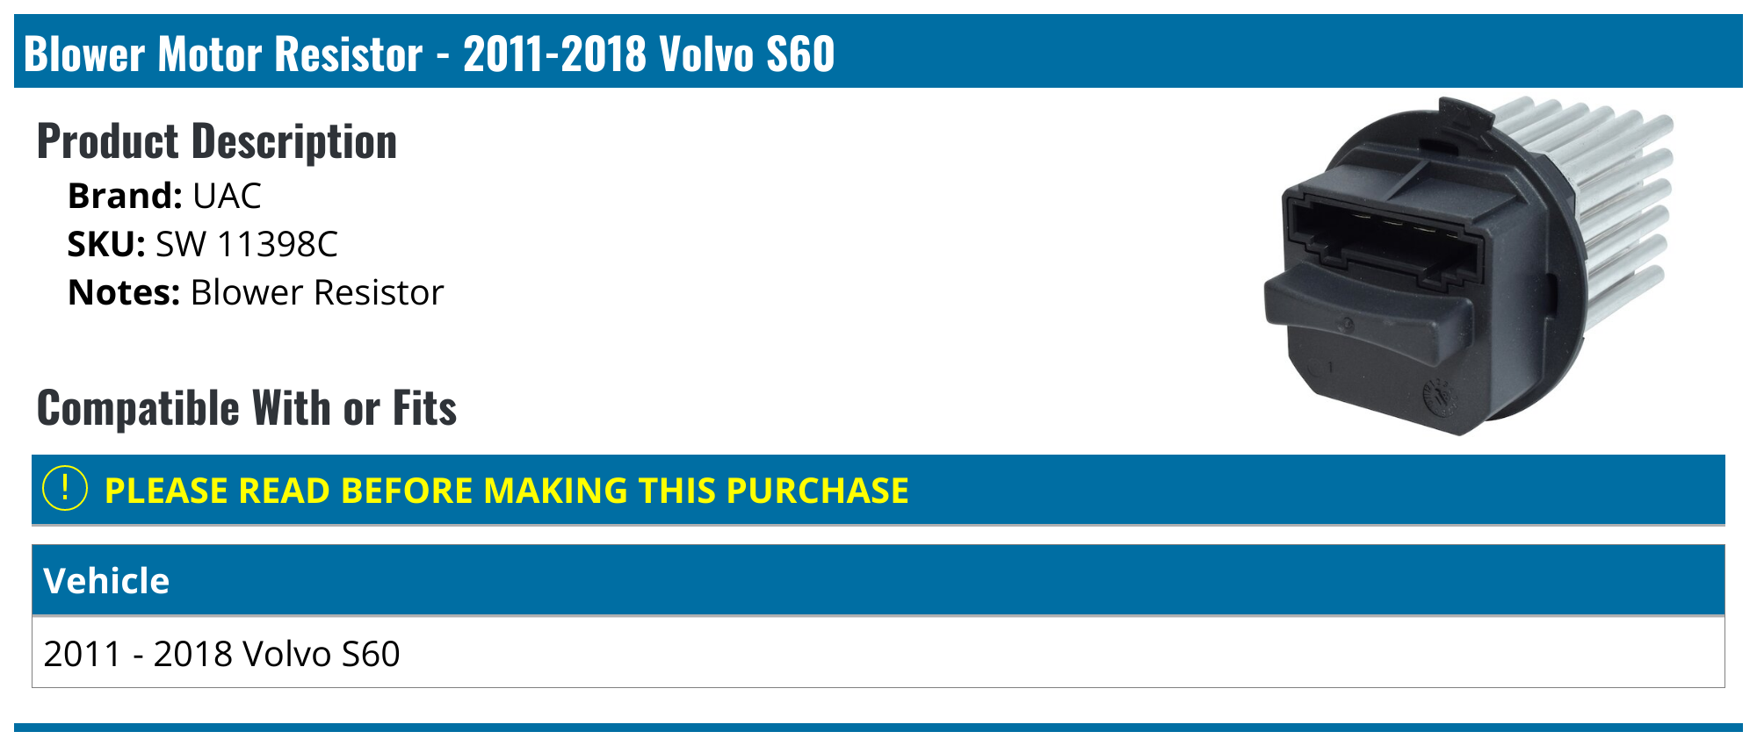Click the 'Brand:' label
1757x746 pixels.
coord(125,196)
